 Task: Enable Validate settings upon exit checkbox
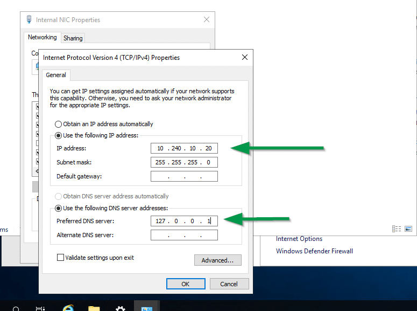[60, 258]
